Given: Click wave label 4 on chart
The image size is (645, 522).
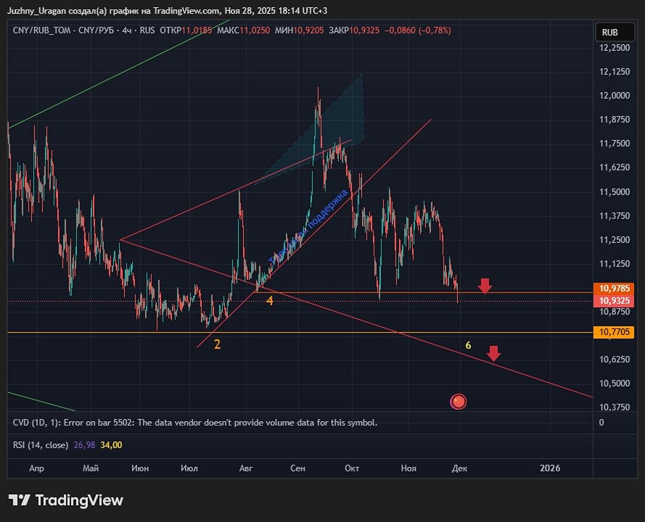Looking at the screenshot, I should pos(270,301).
